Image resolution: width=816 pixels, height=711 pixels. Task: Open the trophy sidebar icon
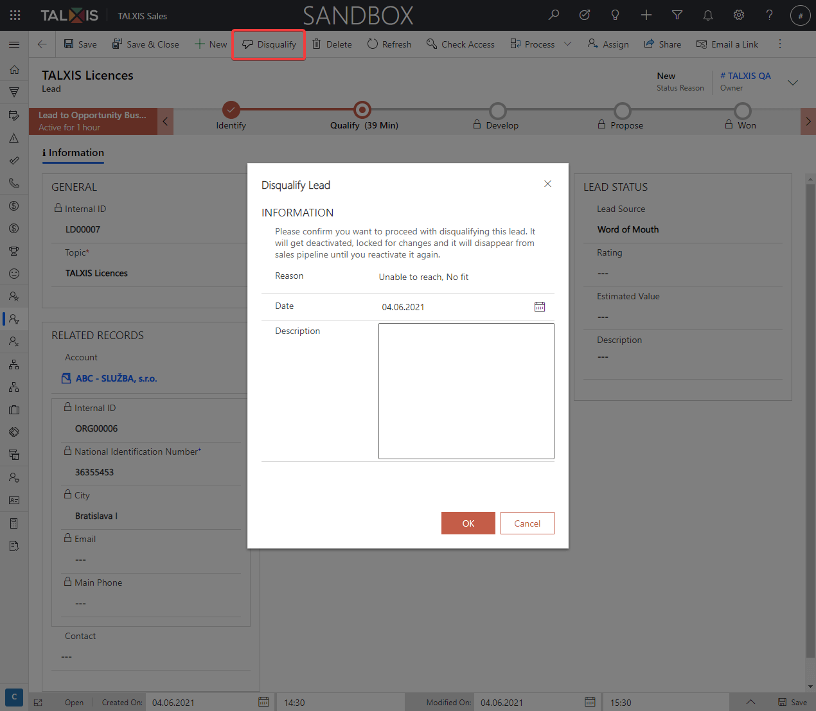(x=14, y=251)
